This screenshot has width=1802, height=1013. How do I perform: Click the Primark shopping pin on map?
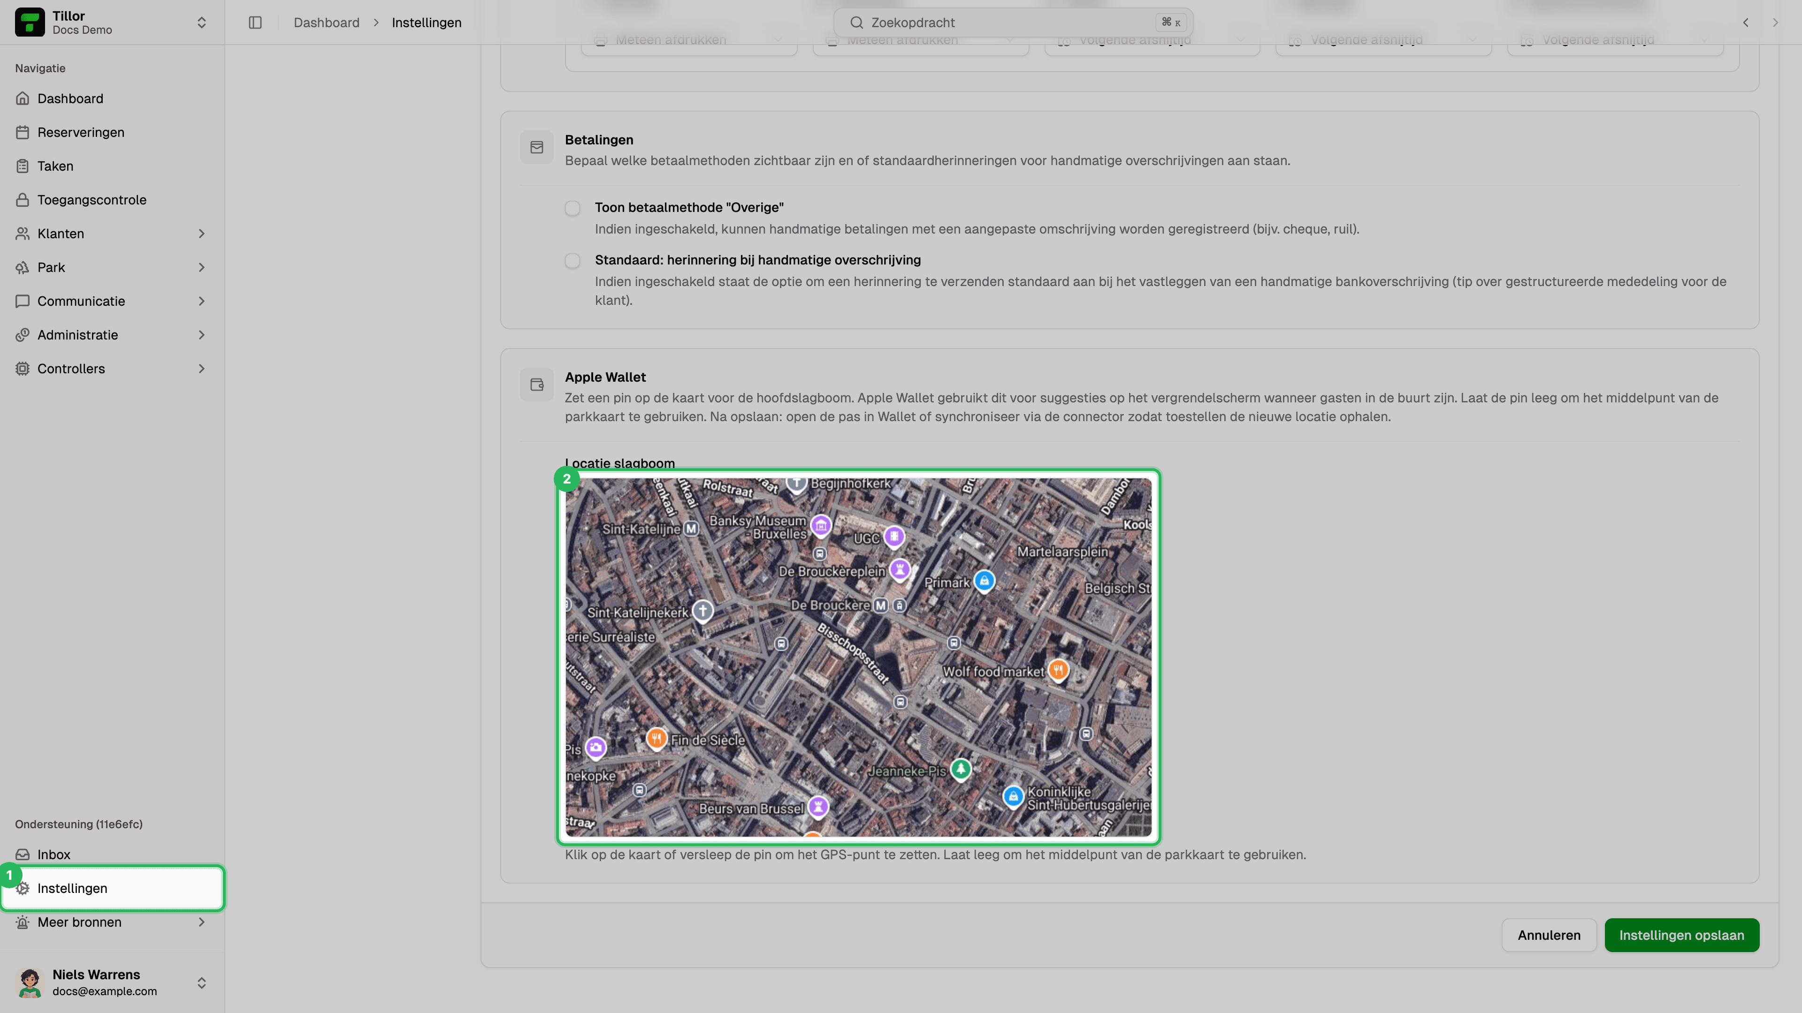pyautogui.click(x=984, y=581)
